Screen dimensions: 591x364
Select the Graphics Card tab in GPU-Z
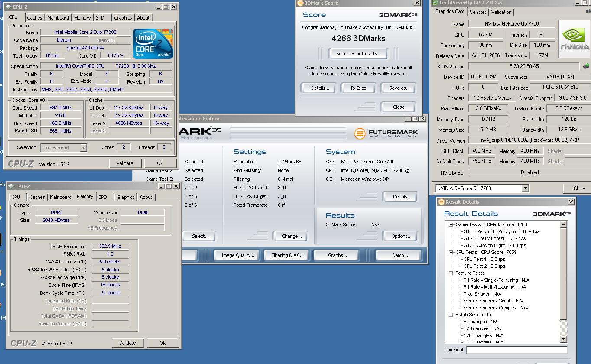[x=450, y=11]
